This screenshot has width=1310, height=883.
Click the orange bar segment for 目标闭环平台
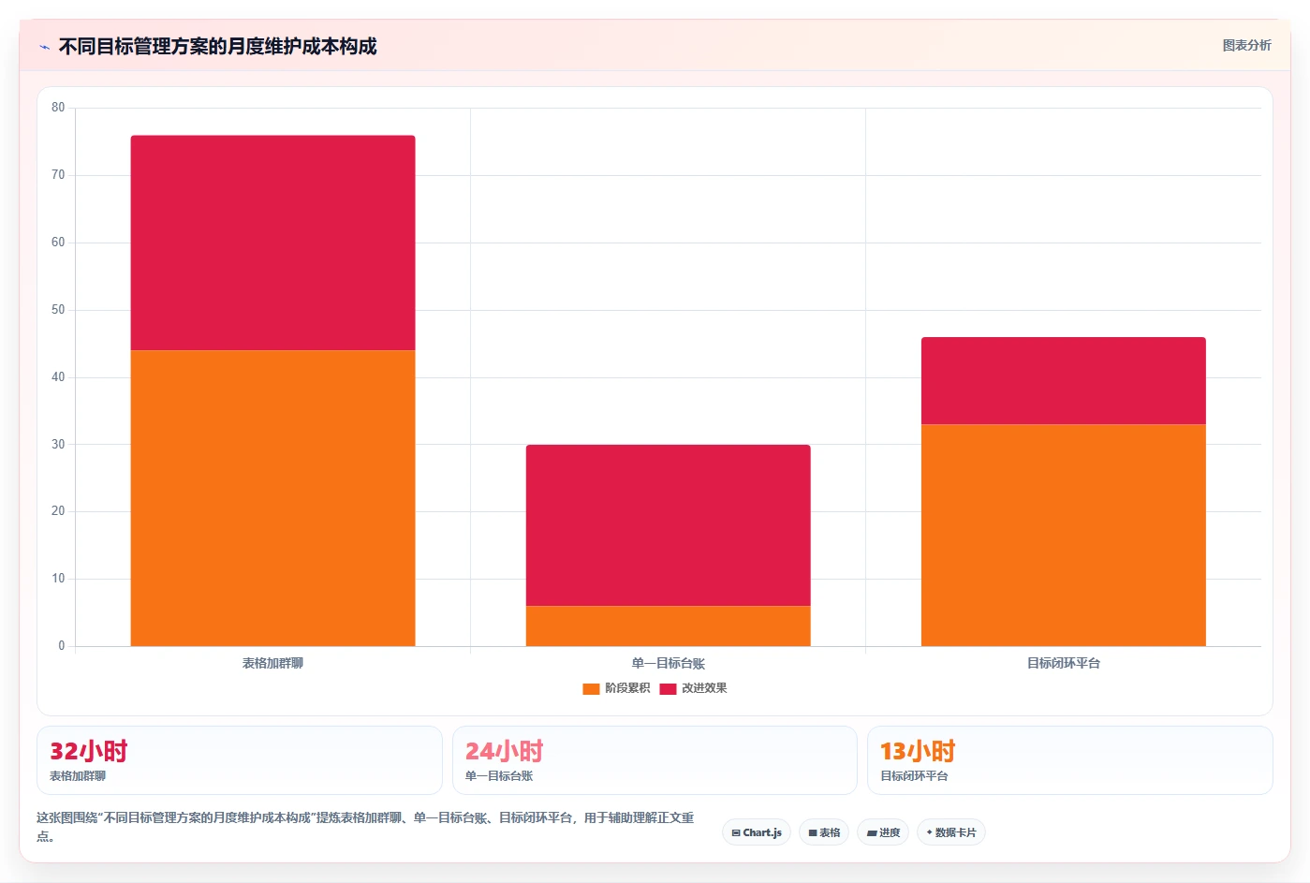[1063, 535]
